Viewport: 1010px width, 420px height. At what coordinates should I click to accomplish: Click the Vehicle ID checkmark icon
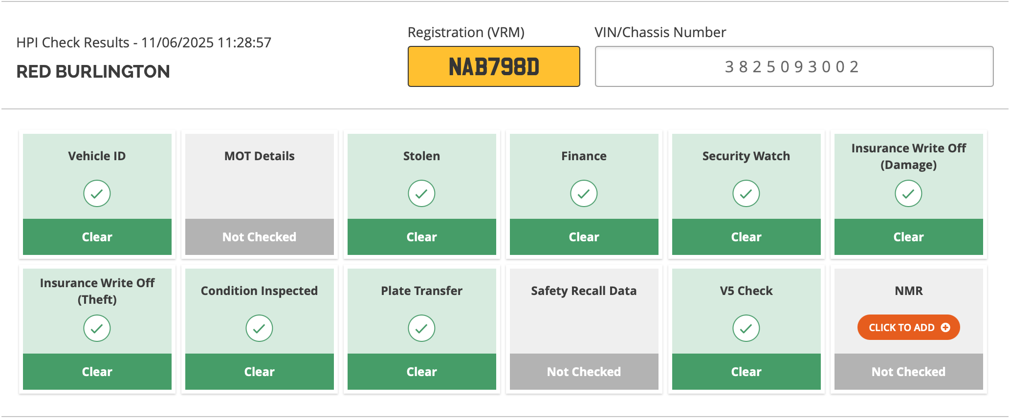pyautogui.click(x=97, y=194)
